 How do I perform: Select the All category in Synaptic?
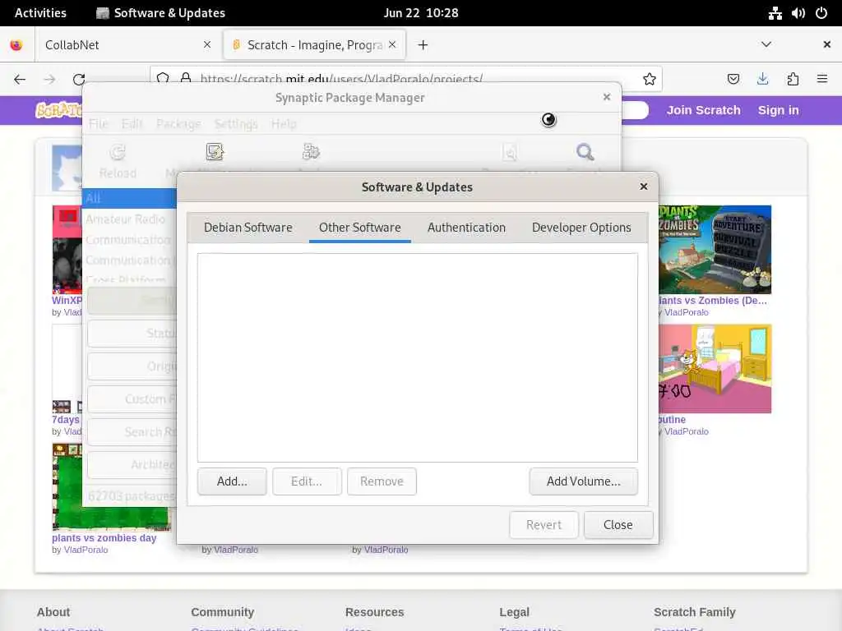click(131, 198)
